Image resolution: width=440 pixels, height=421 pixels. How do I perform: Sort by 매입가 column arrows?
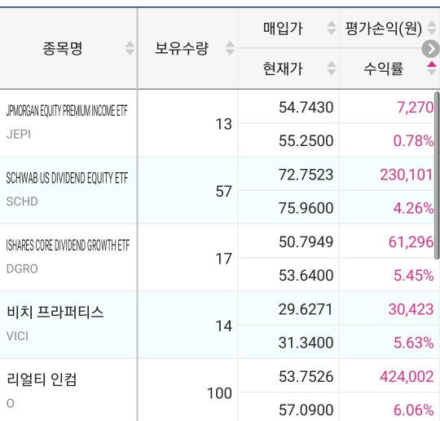332,28
